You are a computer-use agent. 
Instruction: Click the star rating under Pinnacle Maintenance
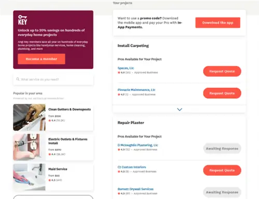[119, 95]
